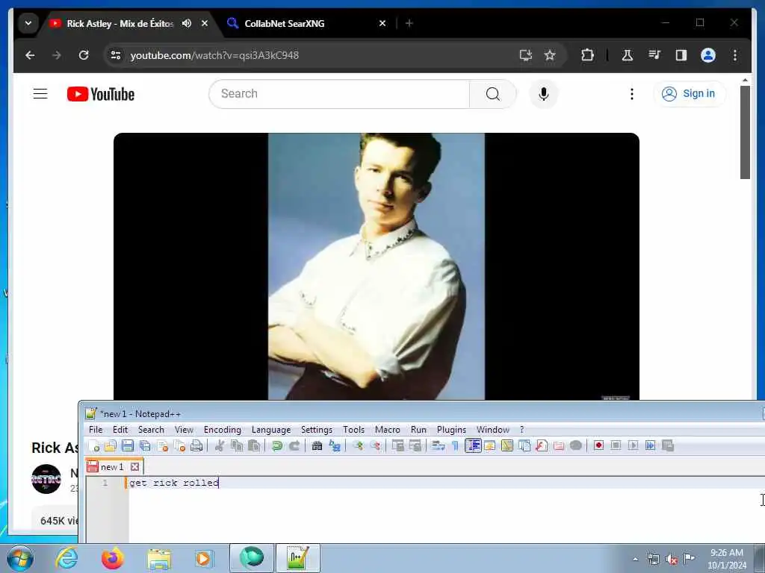The height and width of the screenshot is (573, 765).
Task: Open a new browser tab with plus
Action: [x=409, y=23]
